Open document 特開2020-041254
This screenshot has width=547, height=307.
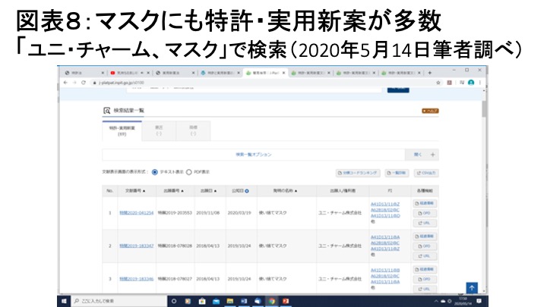(x=137, y=213)
